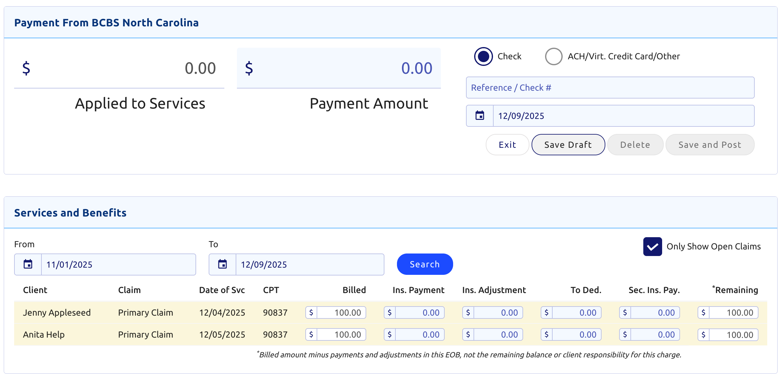Open the payment date calendar icon

point(479,116)
